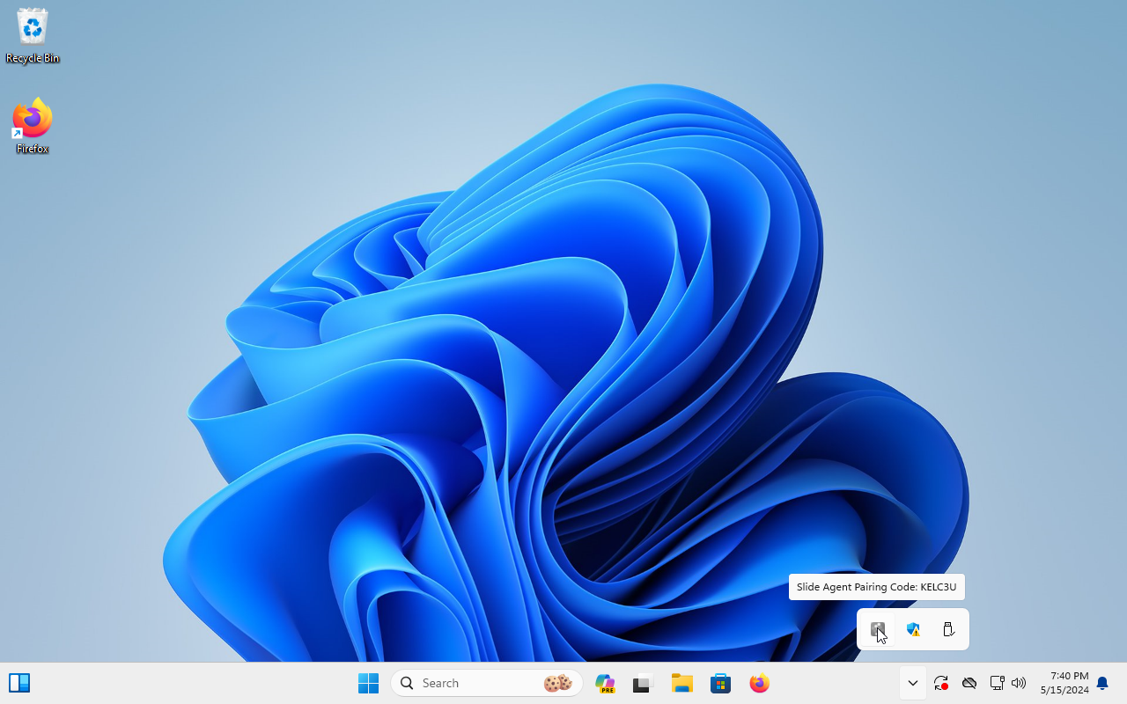
Task: Open the clock showing 7:40 PM
Action: coord(1064,683)
